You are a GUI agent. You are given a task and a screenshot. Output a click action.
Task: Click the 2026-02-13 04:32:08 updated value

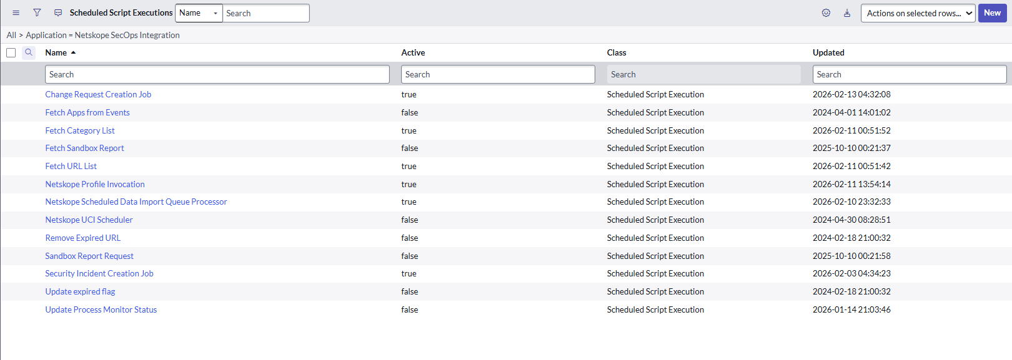point(851,94)
